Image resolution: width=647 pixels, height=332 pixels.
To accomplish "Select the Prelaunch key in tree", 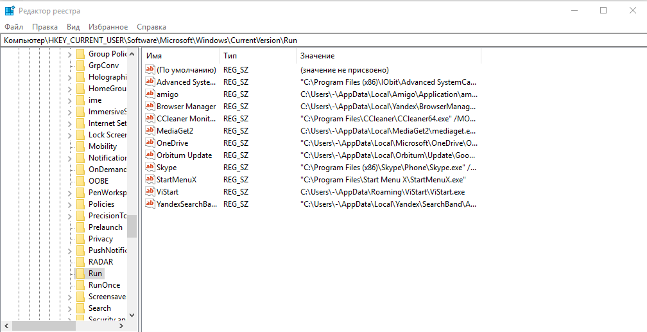I will click(105, 227).
